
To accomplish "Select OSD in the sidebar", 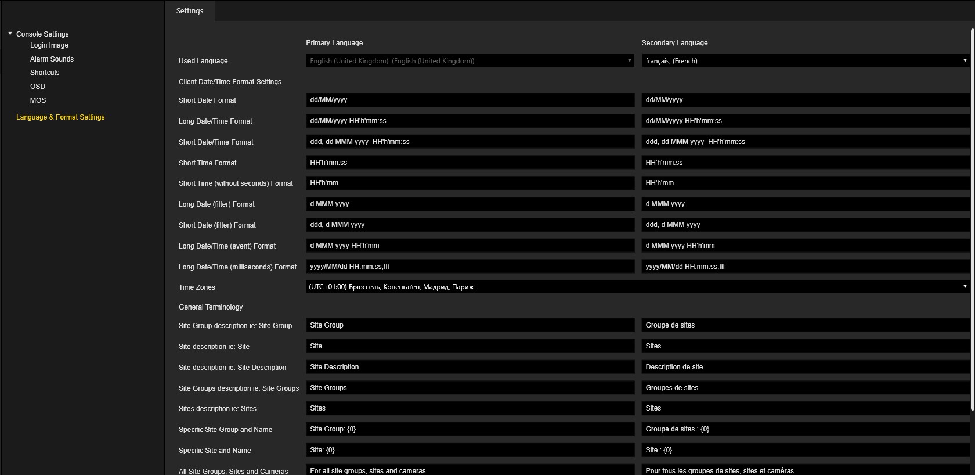I will point(38,87).
